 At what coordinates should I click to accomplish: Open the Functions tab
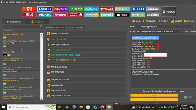coord(60,27)
